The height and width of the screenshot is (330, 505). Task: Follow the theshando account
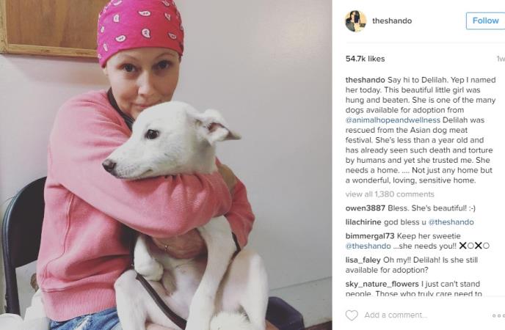pyautogui.click(x=485, y=21)
